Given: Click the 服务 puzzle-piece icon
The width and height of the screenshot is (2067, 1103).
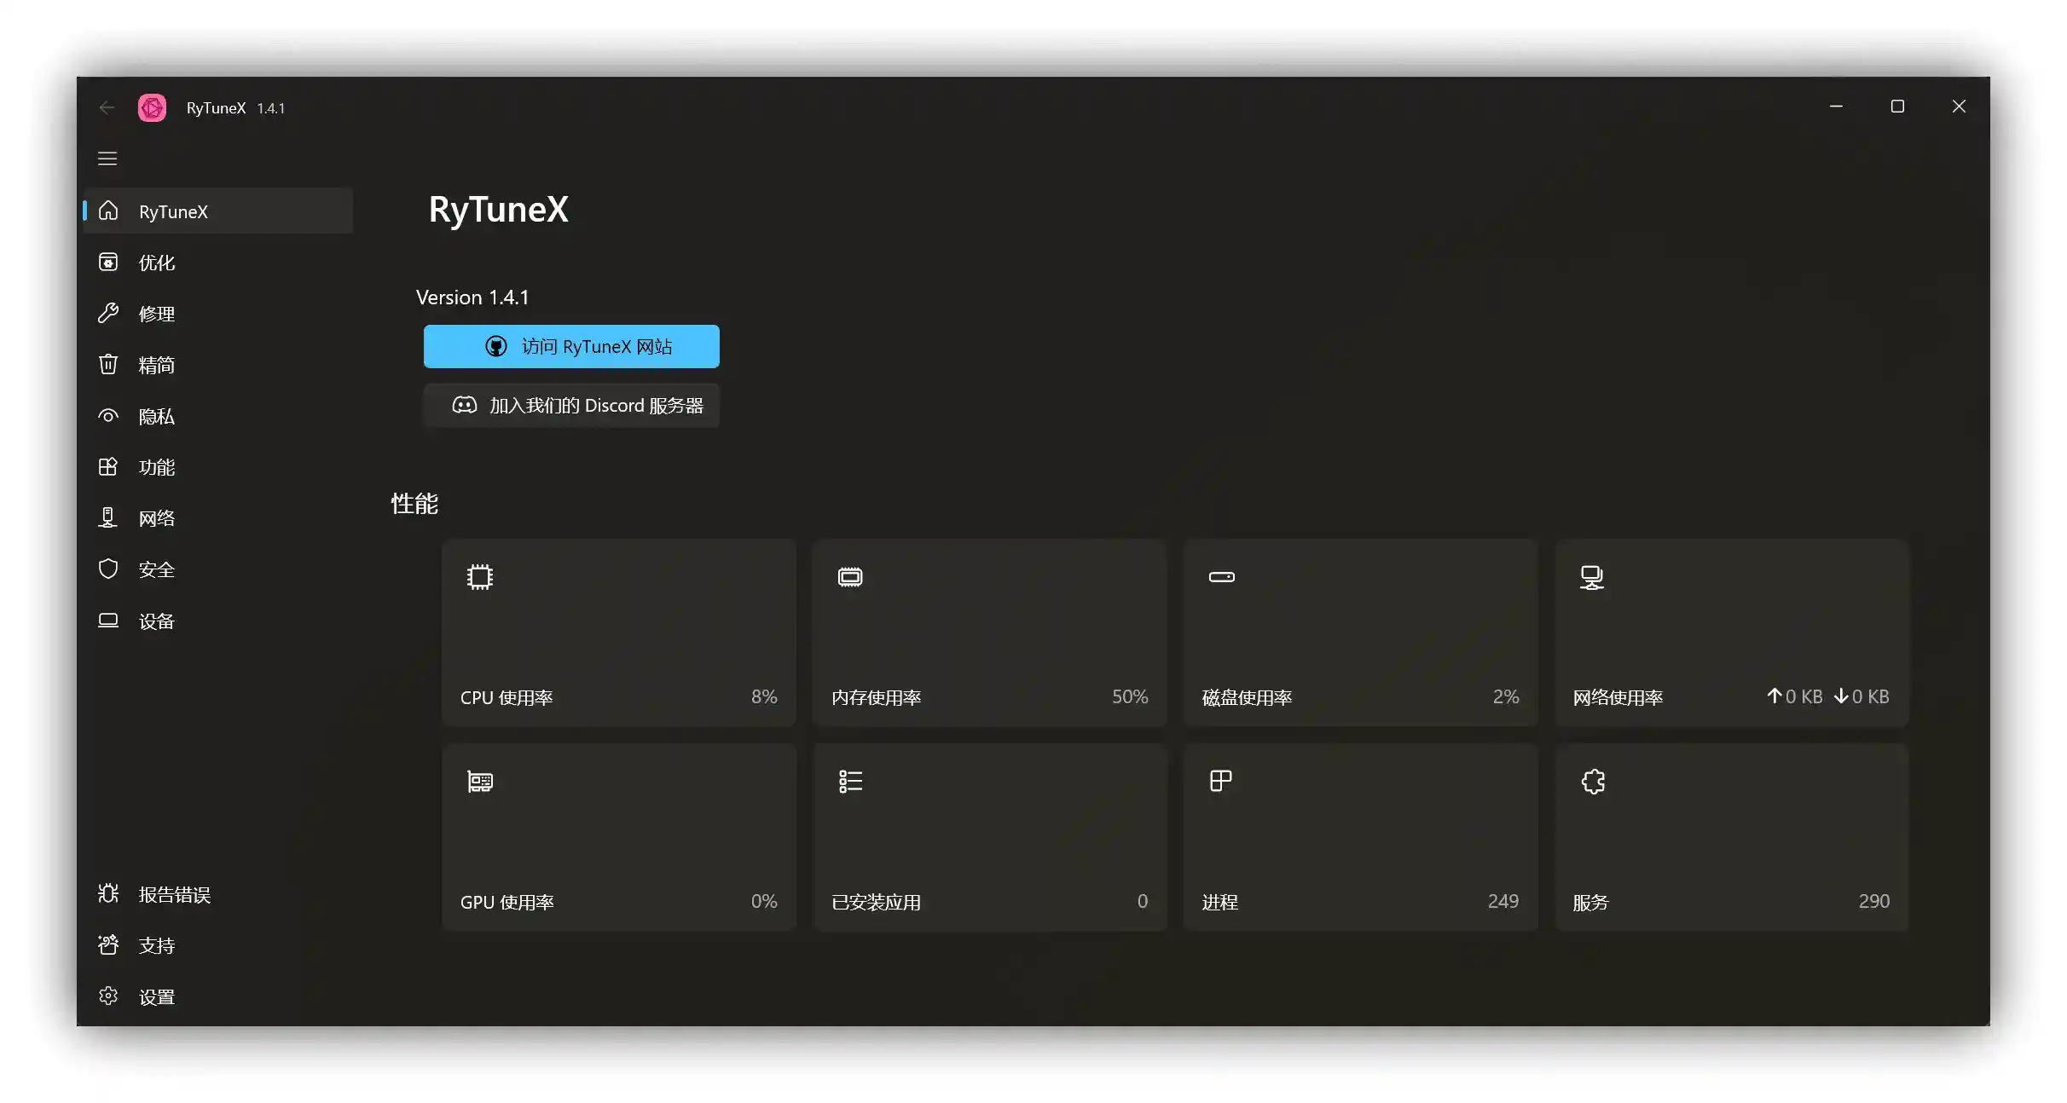Looking at the screenshot, I should [x=1593, y=782].
